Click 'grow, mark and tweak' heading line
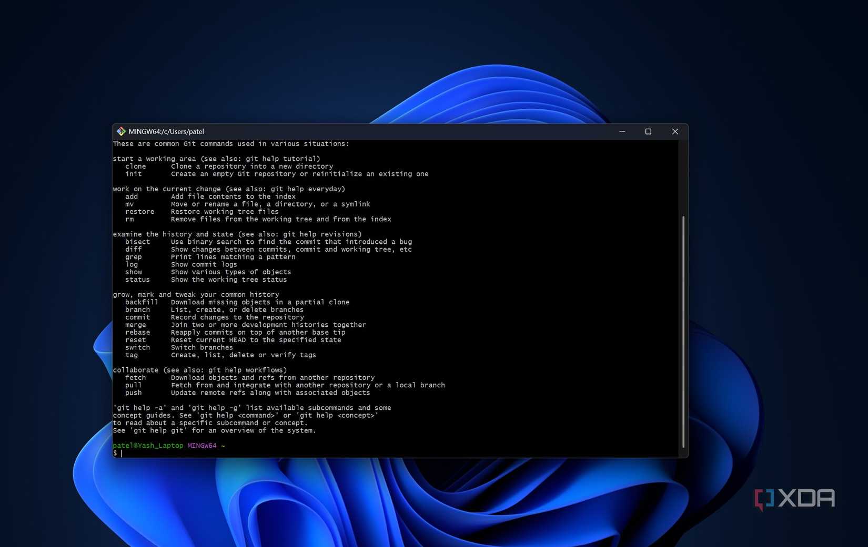The height and width of the screenshot is (547, 868). point(196,295)
